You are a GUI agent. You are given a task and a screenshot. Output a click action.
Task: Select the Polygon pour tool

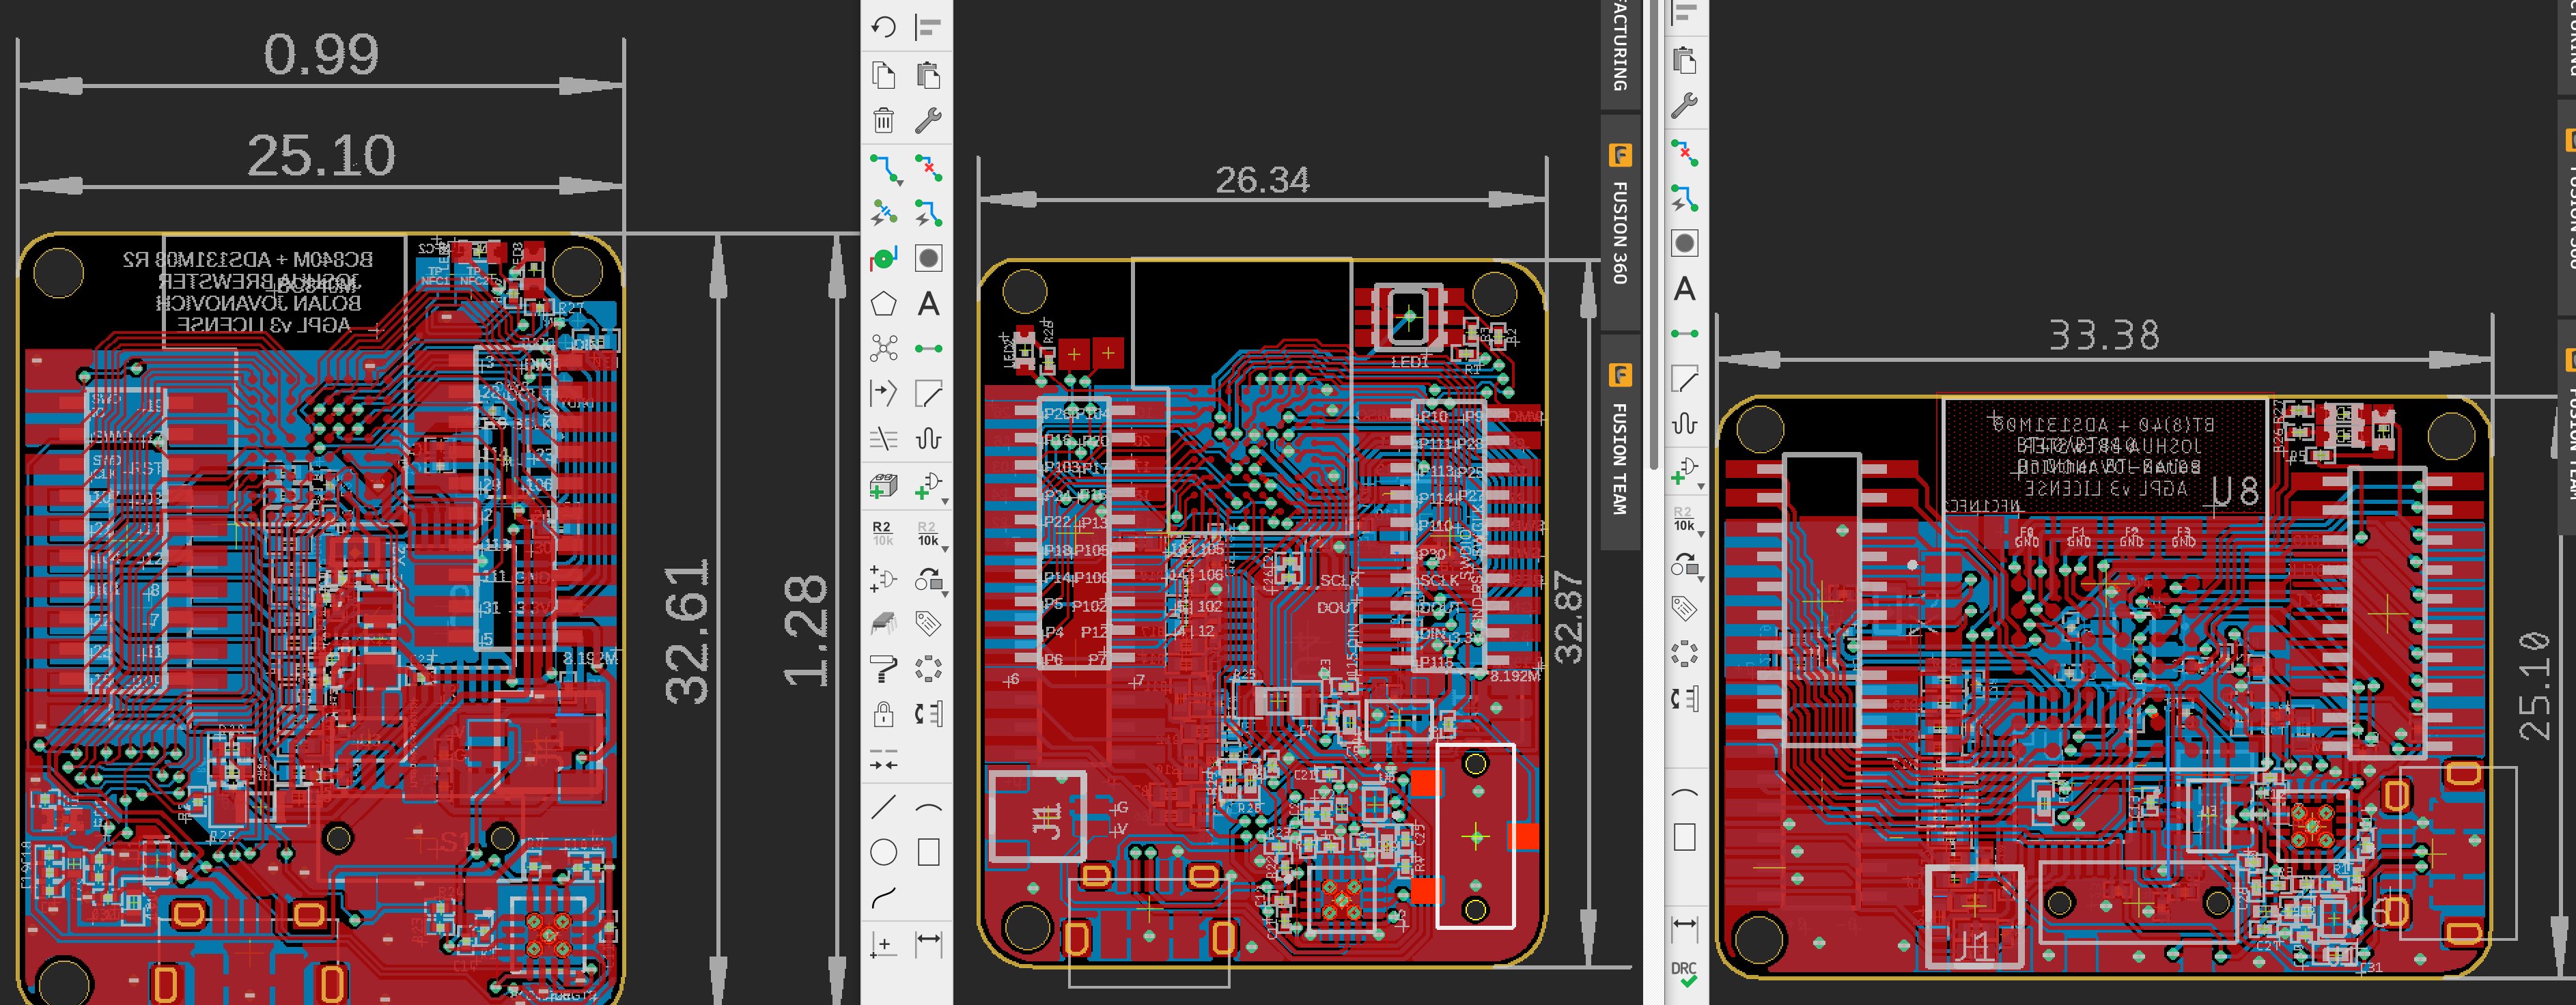click(x=883, y=304)
